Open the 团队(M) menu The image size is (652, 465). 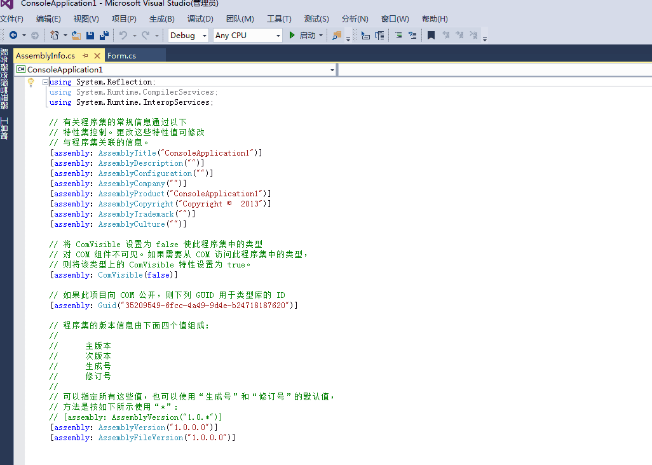pos(240,18)
